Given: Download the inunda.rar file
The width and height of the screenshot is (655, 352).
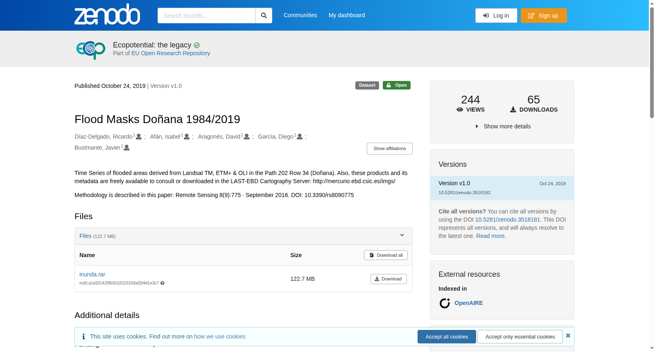Looking at the screenshot, I should pyautogui.click(x=388, y=279).
